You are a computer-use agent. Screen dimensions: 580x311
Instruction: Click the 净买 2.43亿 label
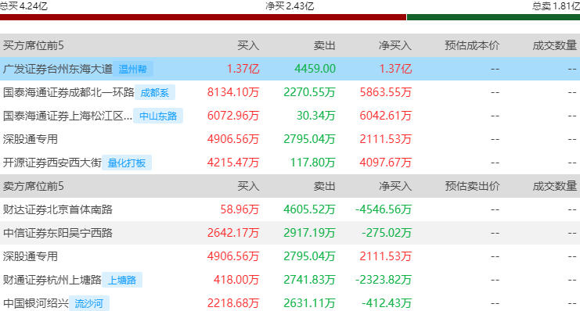click(x=290, y=6)
